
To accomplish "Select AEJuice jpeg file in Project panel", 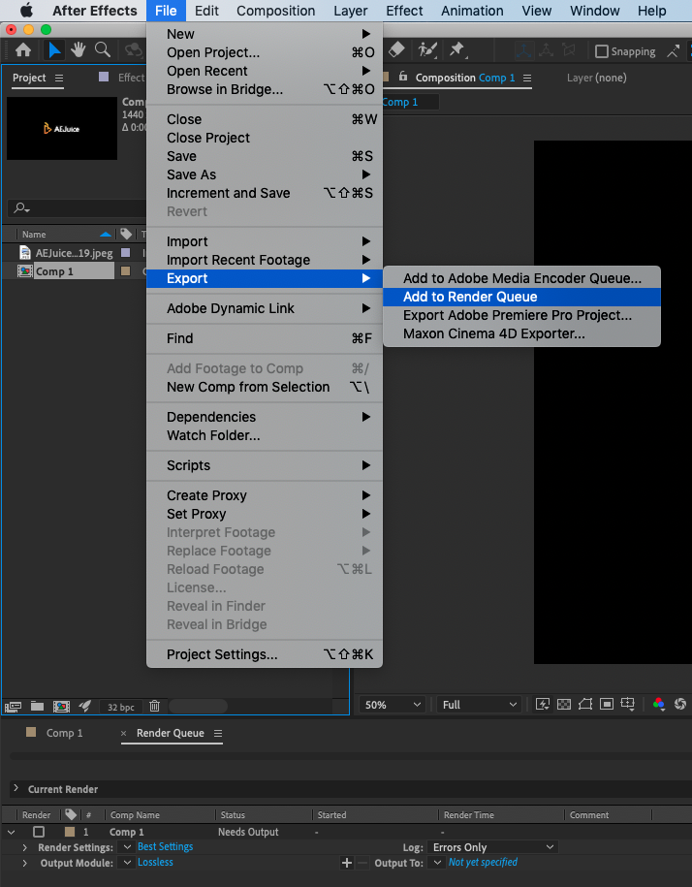I will [73, 253].
